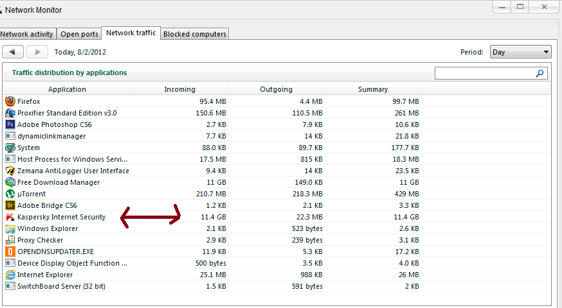This screenshot has height=308, width=562.
Task: Click the Internet Explorer icon
Action: click(10, 275)
